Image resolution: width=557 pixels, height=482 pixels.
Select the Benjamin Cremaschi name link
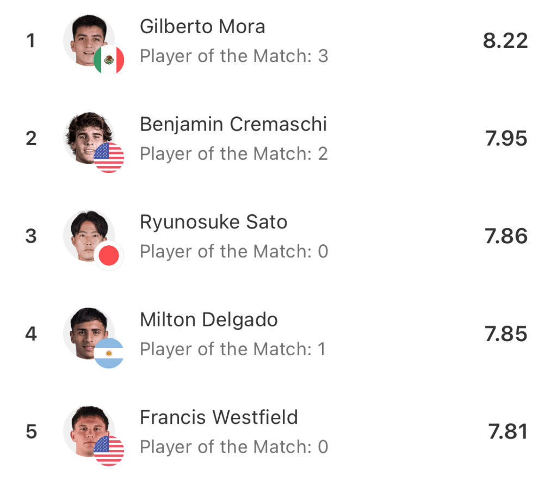(233, 125)
